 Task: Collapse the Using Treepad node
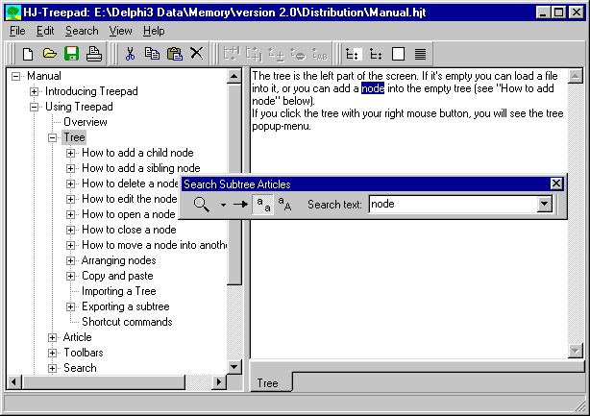point(34,108)
